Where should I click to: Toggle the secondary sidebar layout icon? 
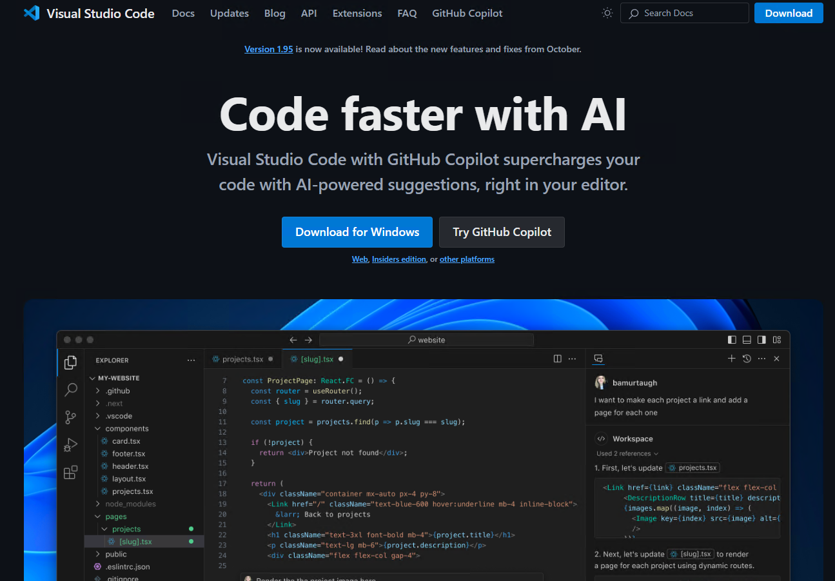click(761, 340)
